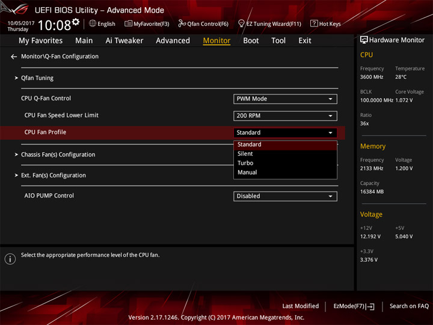Open MyFavorite(F3) label
Viewport: 433px width, 325px height.
pyautogui.click(x=152, y=24)
